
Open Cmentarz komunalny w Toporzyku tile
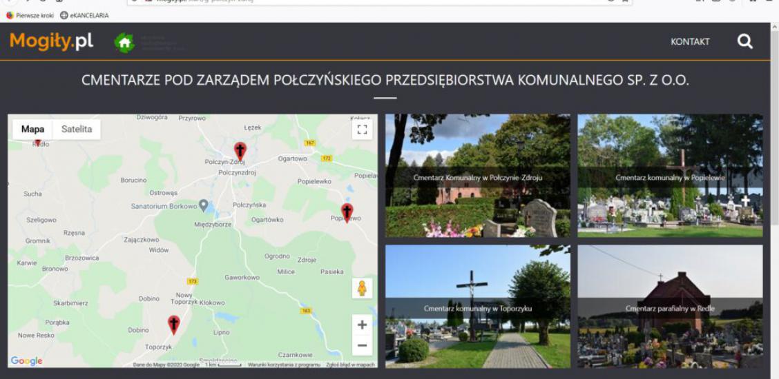coord(477,307)
